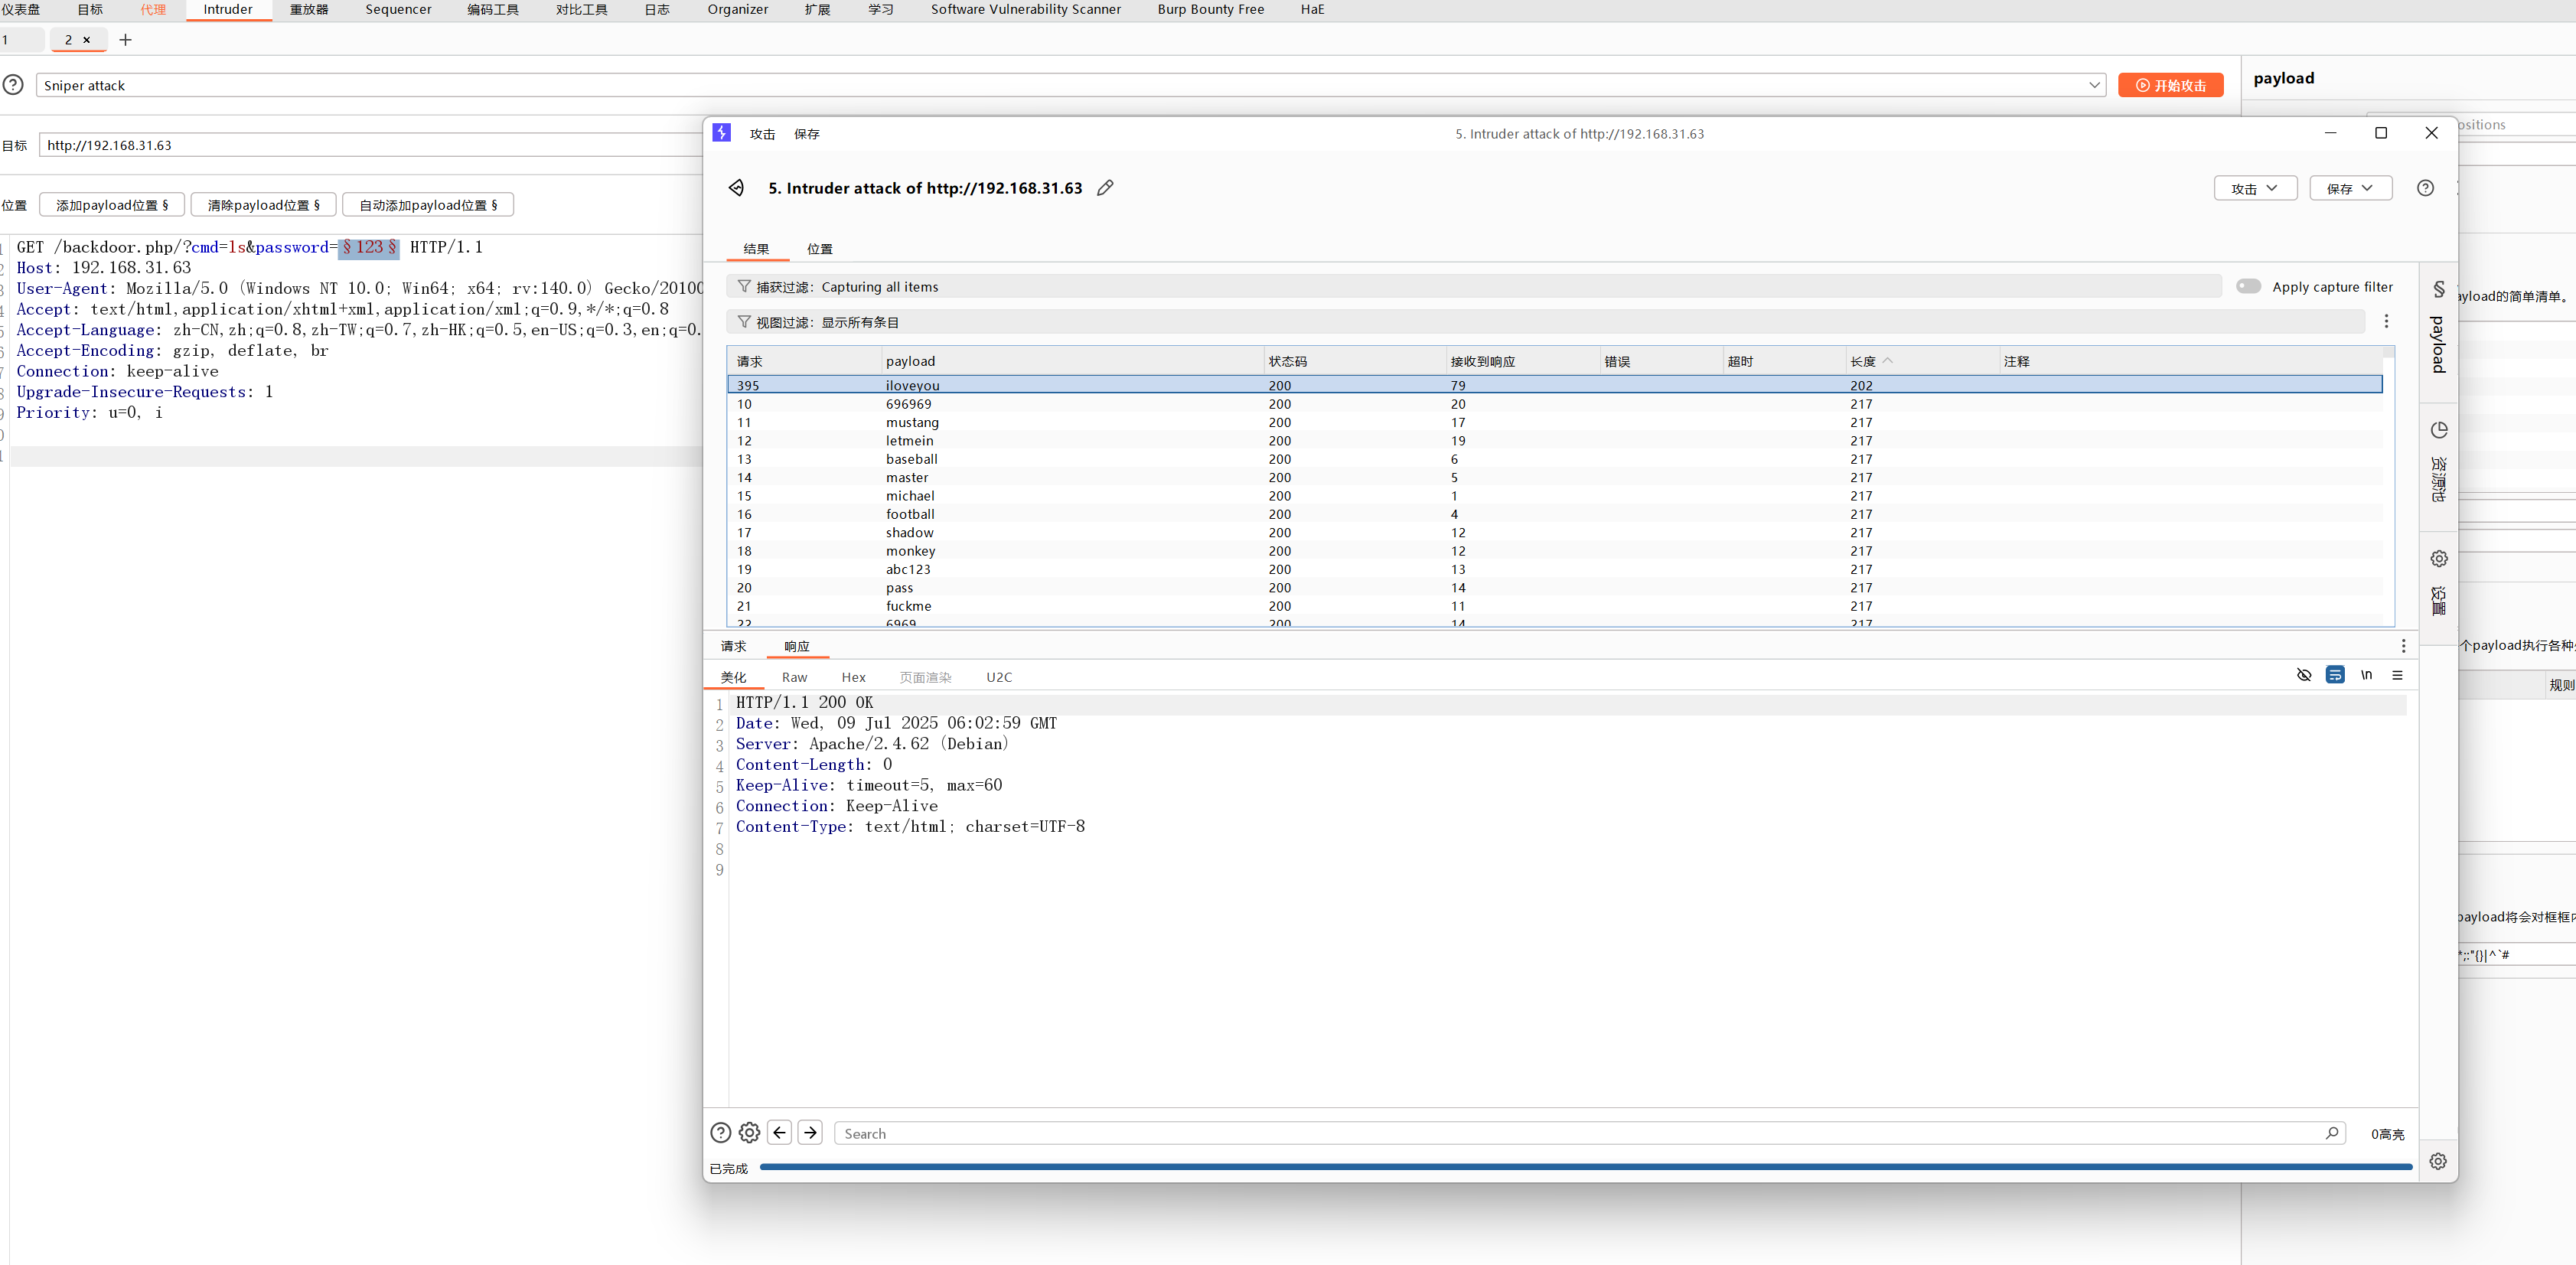2576x1265 pixels.
Task: Switch to the 位置 tab in the attack window
Action: pos(820,249)
